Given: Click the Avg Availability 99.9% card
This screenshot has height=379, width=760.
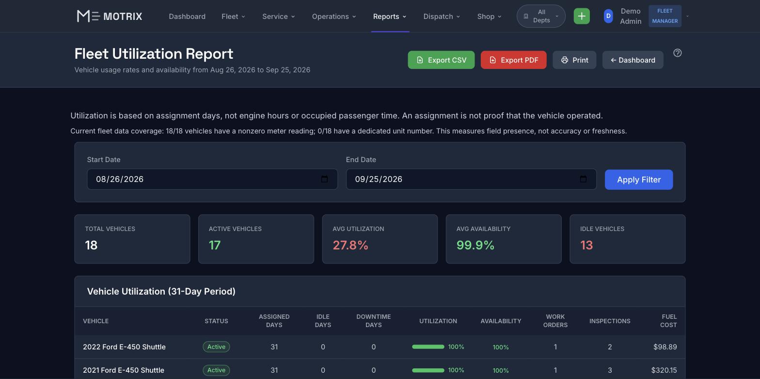Looking at the screenshot, I should click(504, 239).
